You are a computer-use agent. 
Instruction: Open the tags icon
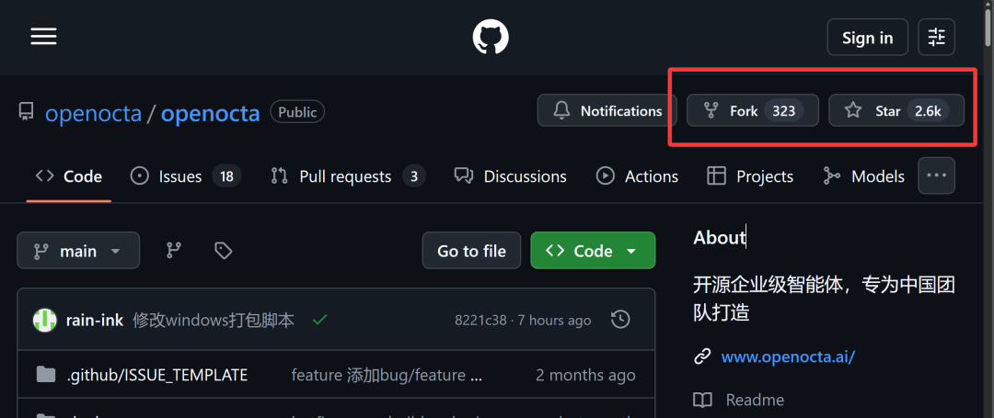pyautogui.click(x=223, y=251)
